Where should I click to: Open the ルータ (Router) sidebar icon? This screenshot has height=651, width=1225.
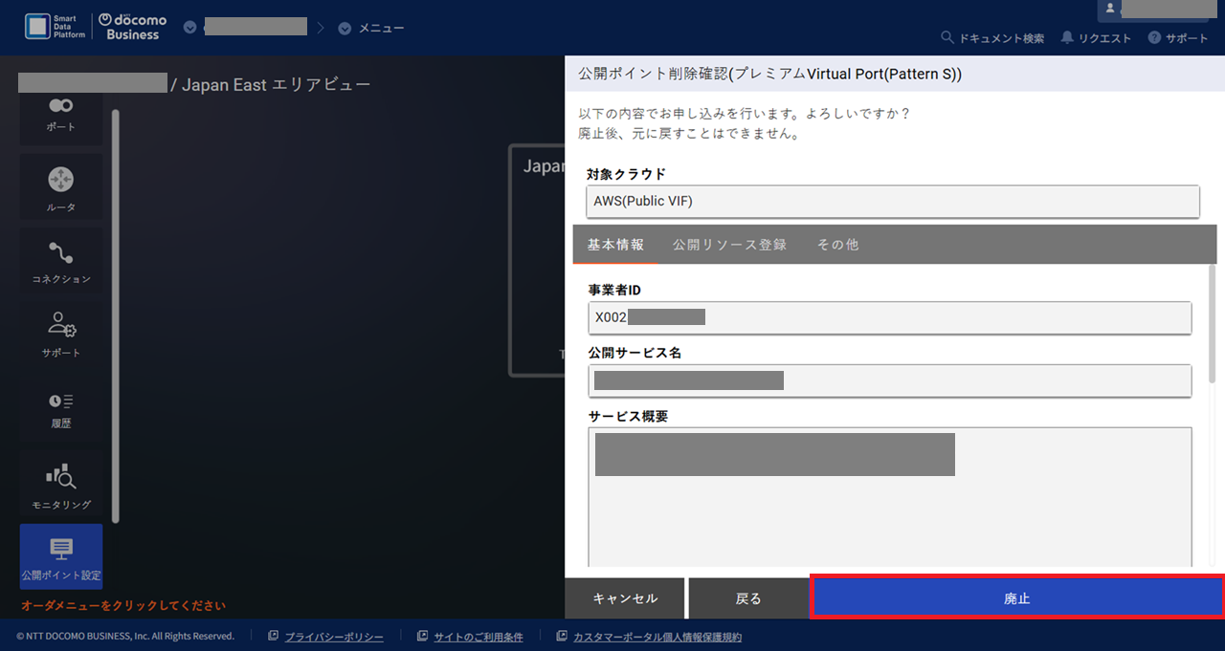pos(60,186)
